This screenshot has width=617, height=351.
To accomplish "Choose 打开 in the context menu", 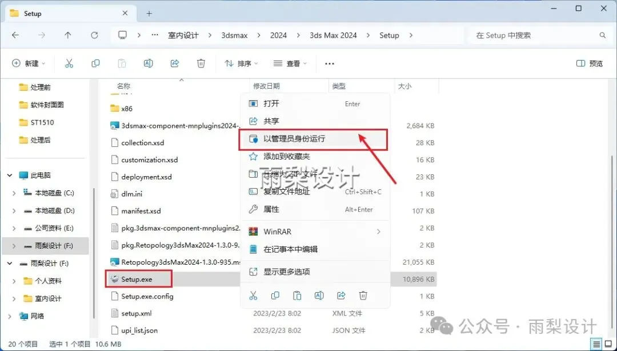I will (x=315, y=103).
